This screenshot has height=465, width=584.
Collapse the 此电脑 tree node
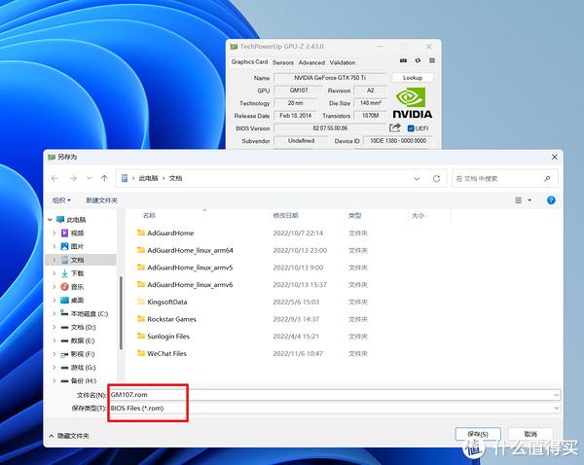coord(50,220)
